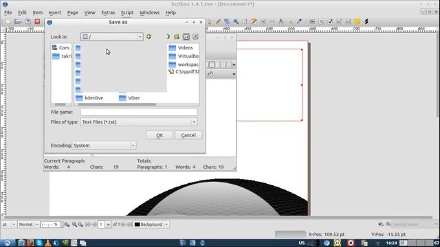Insert a PDF text field
This screenshot has width=440, height=247.
point(321,21)
